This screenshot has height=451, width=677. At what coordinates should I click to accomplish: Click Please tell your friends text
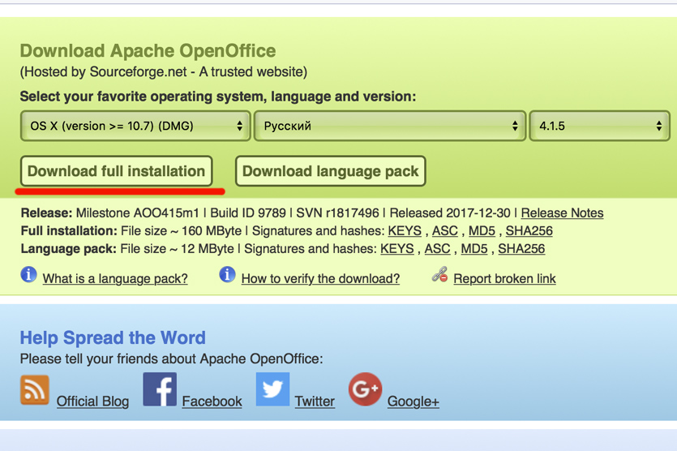[x=171, y=359]
